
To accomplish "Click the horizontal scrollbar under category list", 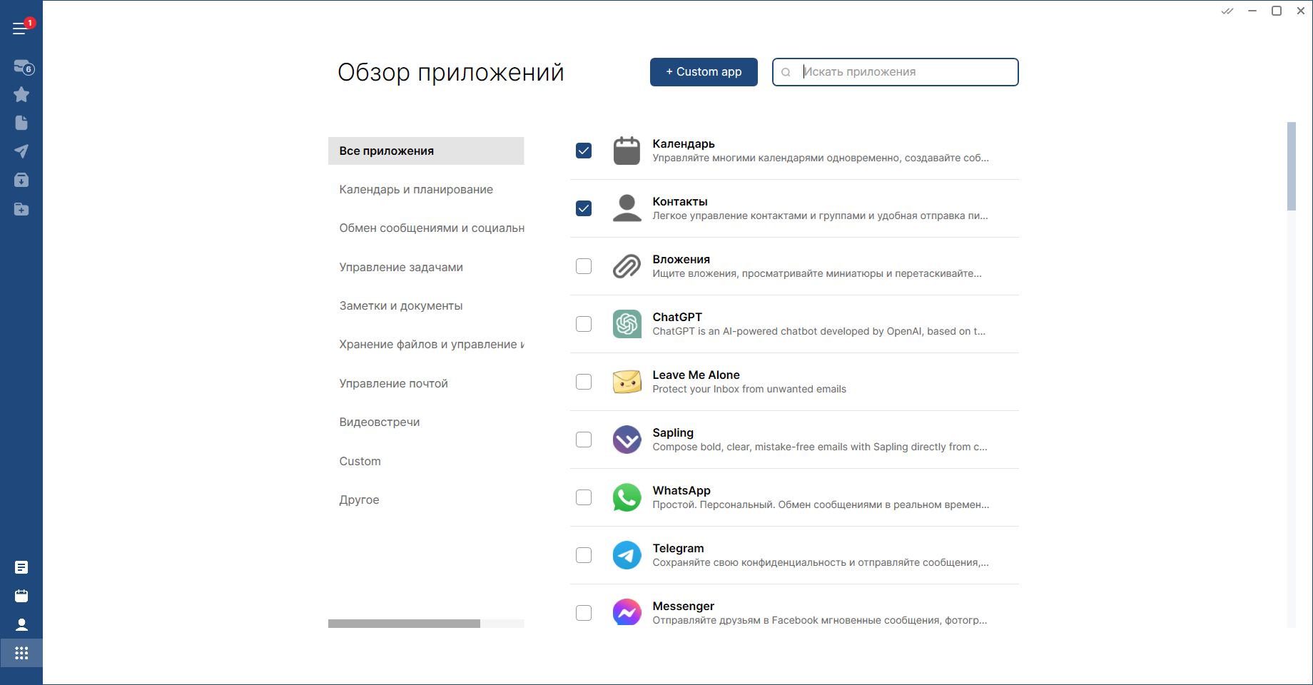I will 405,624.
